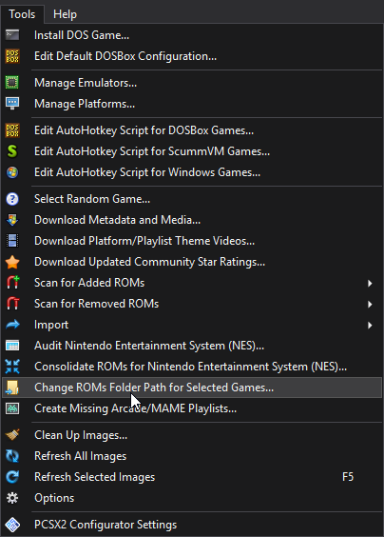Click the single blue refresh arrow icon for Selected Images
Screen dimensions: 384x537
pos(12,477)
